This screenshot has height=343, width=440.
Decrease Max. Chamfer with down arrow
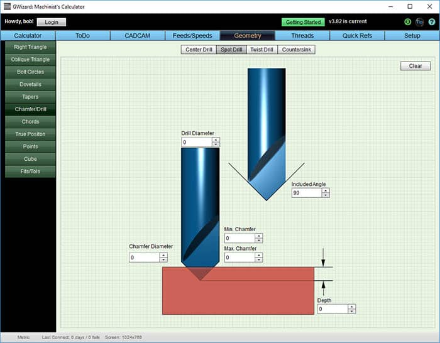(x=259, y=259)
